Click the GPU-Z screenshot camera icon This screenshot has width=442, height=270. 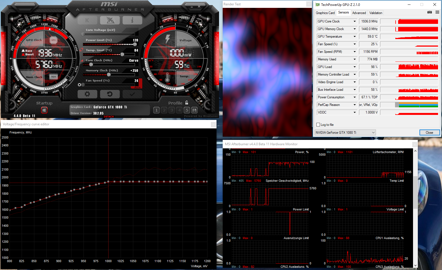tap(429, 12)
